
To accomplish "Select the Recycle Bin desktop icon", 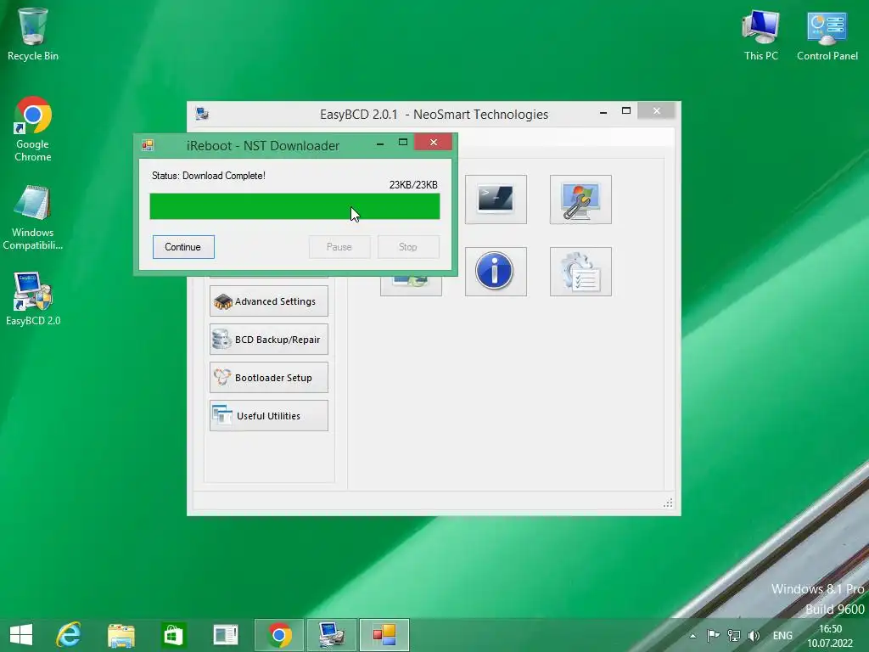I will [x=33, y=34].
